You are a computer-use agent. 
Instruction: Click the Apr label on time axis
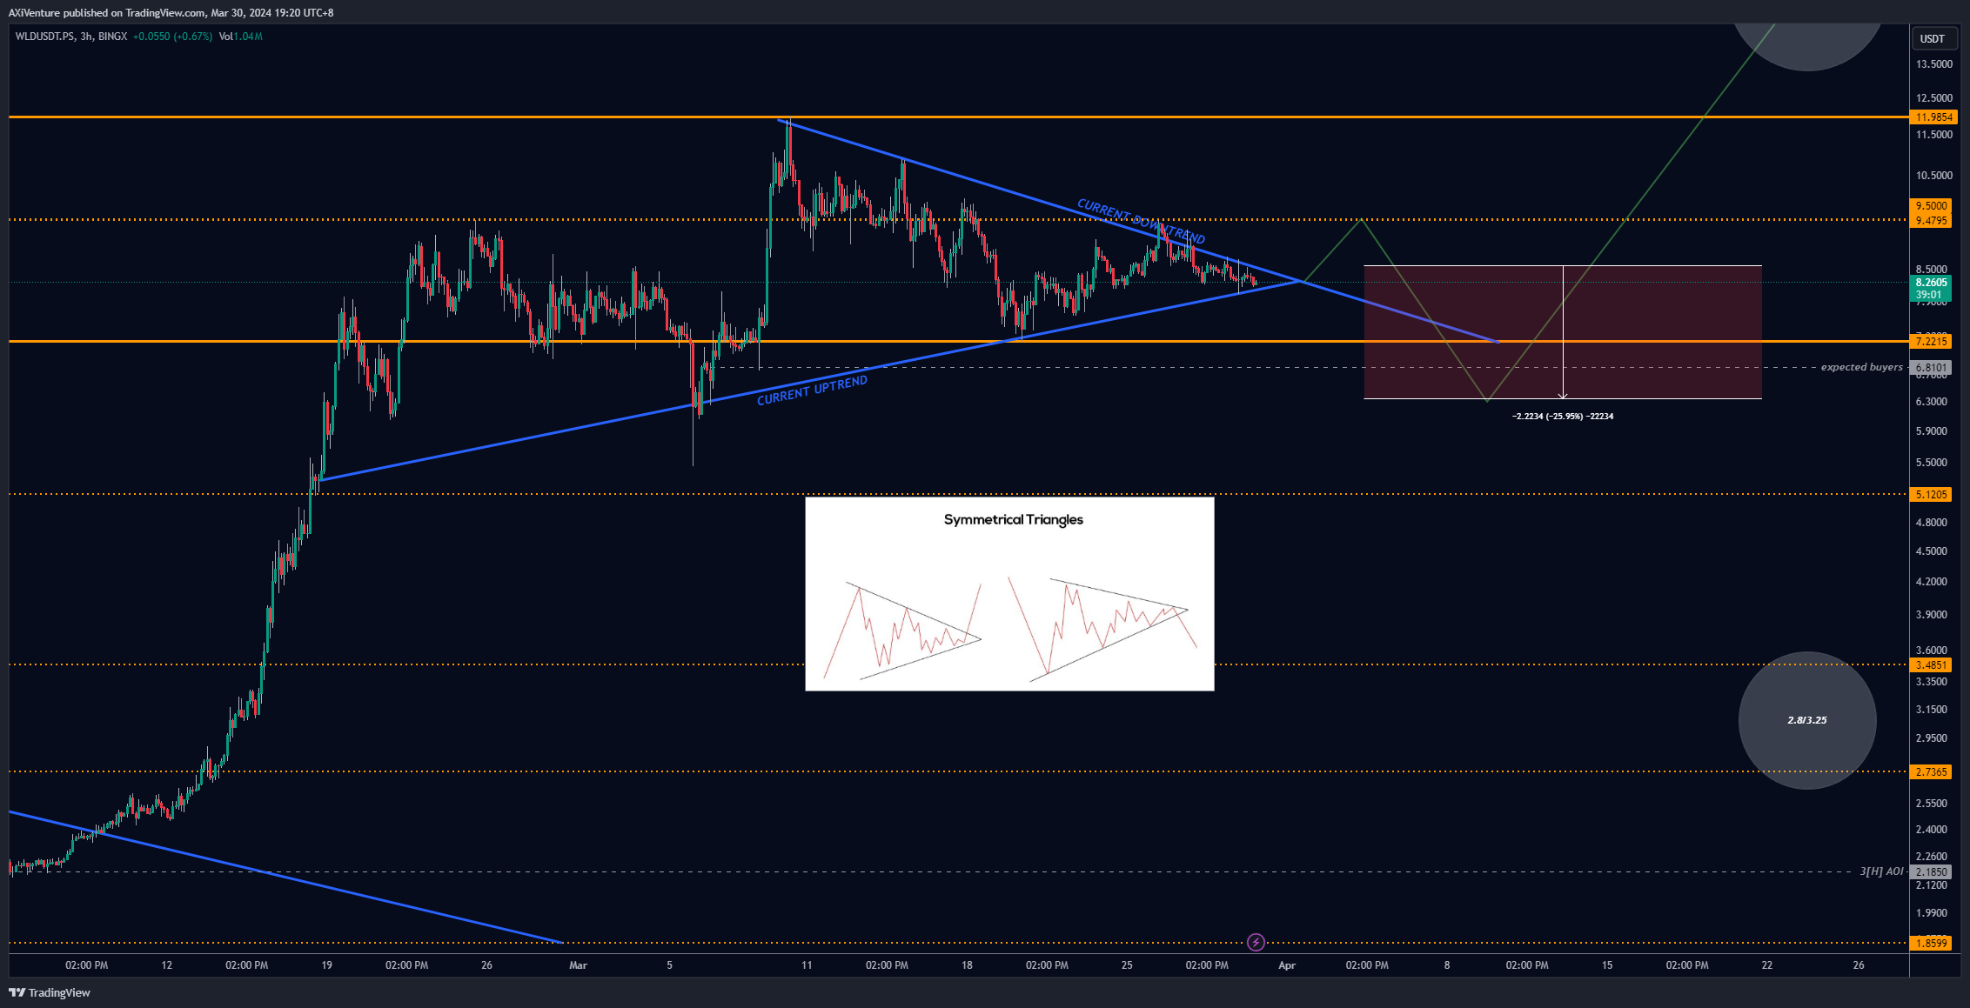1287,965
